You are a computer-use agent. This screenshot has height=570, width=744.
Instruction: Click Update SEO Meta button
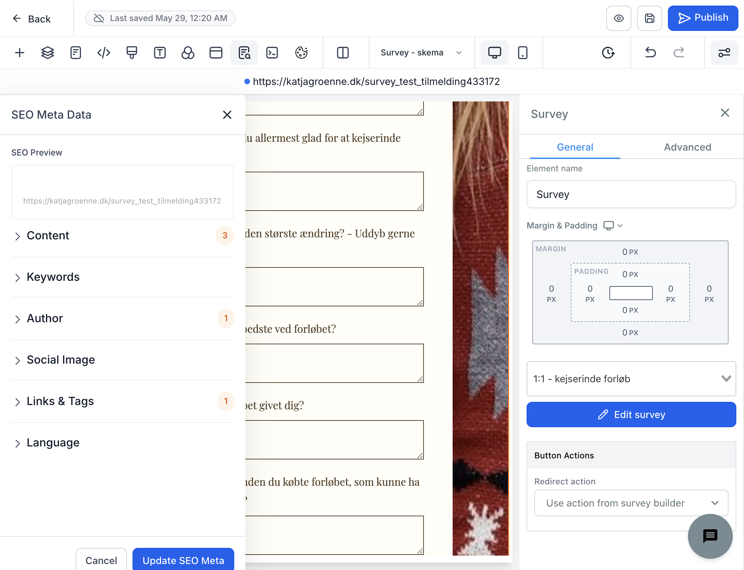pos(183,559)
